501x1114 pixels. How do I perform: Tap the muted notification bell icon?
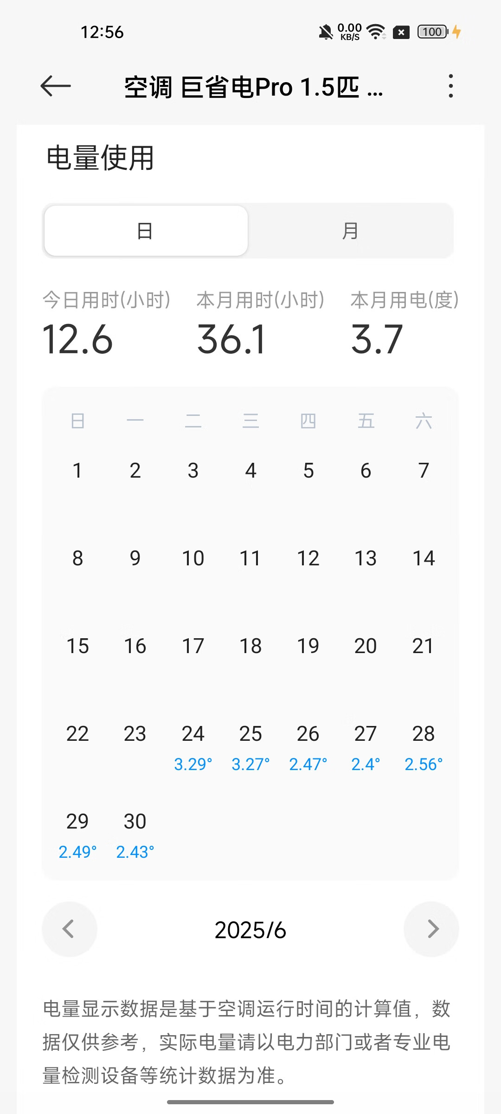pos(326,32)
